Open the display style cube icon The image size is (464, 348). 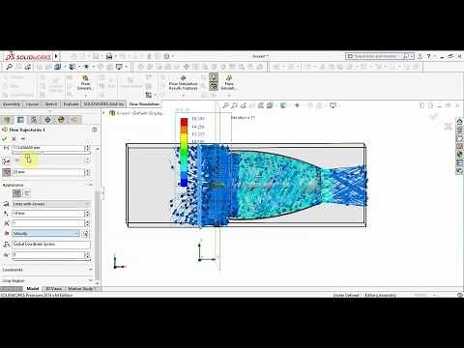pyautogui.click(x=283, y=105)
